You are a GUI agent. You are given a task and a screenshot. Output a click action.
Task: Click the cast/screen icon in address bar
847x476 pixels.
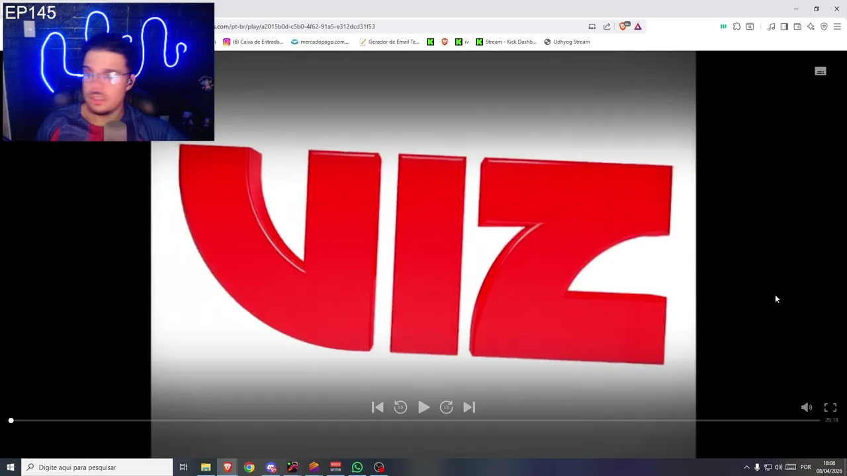click(592, 26)
